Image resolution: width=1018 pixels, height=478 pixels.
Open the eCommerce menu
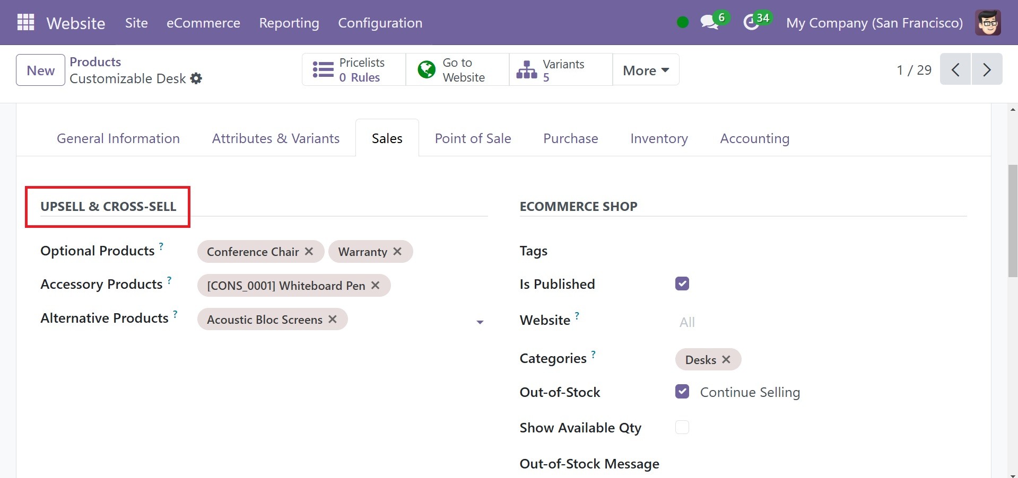click(x=203, y=23)
